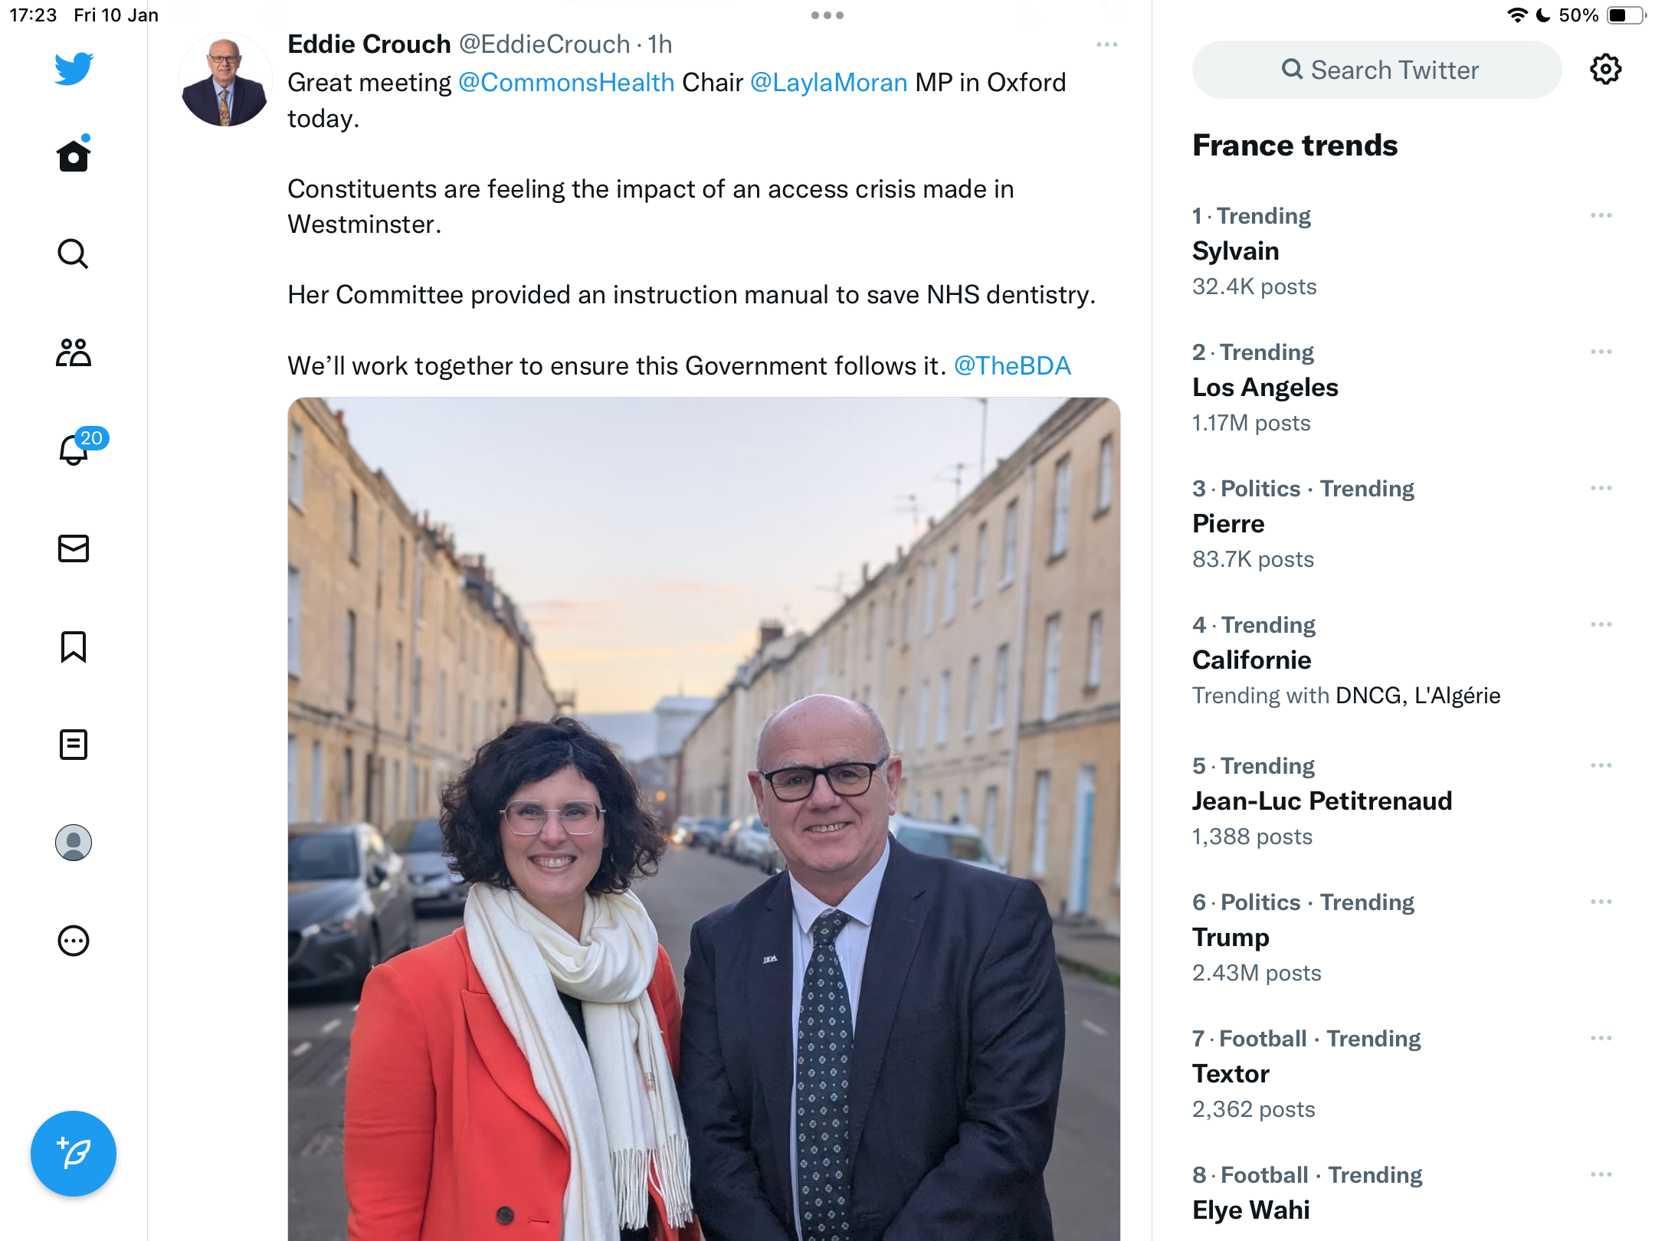Click the Search Twitter field

tap(1377, 70)
